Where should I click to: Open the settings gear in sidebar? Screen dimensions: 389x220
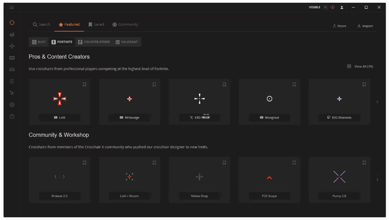[12, 105]
